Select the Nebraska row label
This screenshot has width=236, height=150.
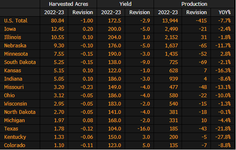pyautogui.click(x=15, y=46)
